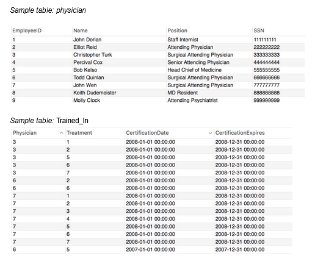The width and height of the screenshot is (315, 264).
Task: Click the Keith Dudemeister name cell
Action: [x=95, y=93]
